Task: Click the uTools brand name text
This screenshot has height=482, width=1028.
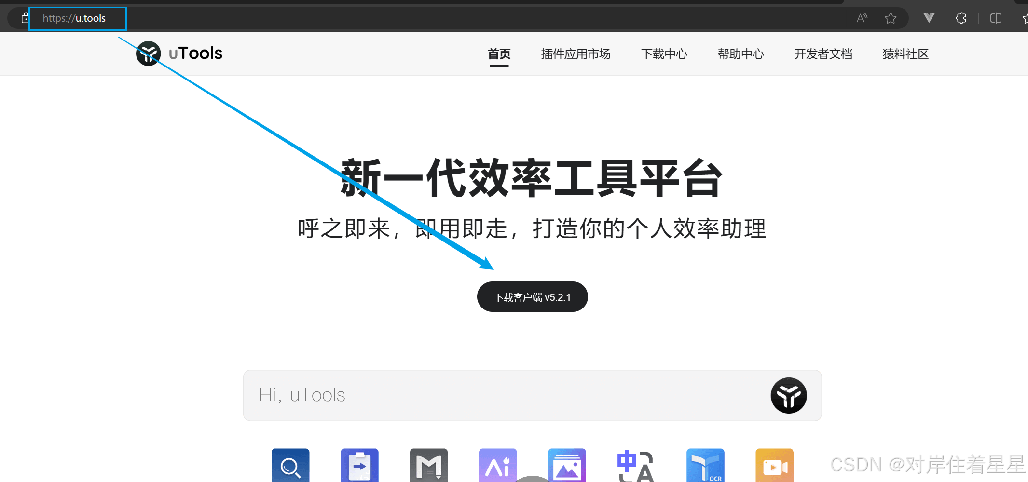Action: (x=195, y=53)
